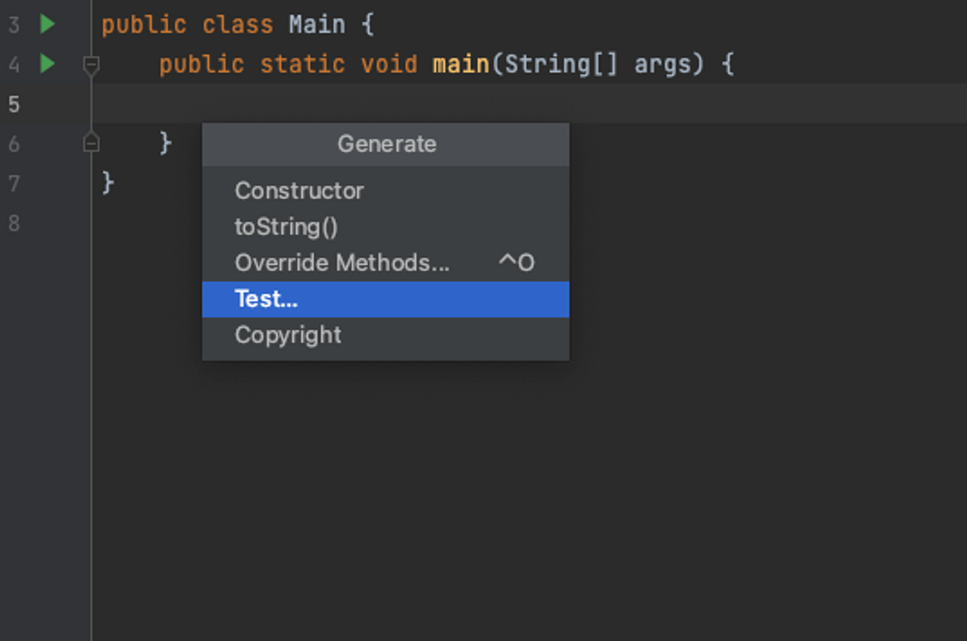
Task: Click the main method name
Action: click(x=461, y=64)
